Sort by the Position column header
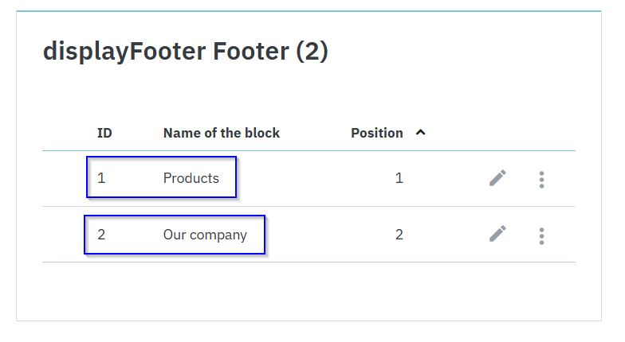 tap(376, 133)
